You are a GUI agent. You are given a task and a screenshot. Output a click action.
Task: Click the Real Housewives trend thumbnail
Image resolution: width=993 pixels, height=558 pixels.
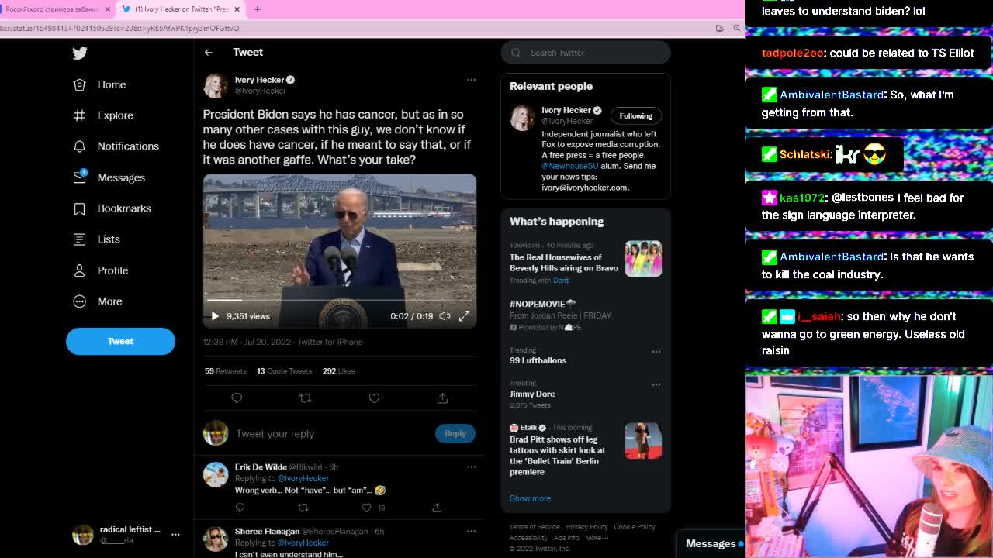click(643, 258)
